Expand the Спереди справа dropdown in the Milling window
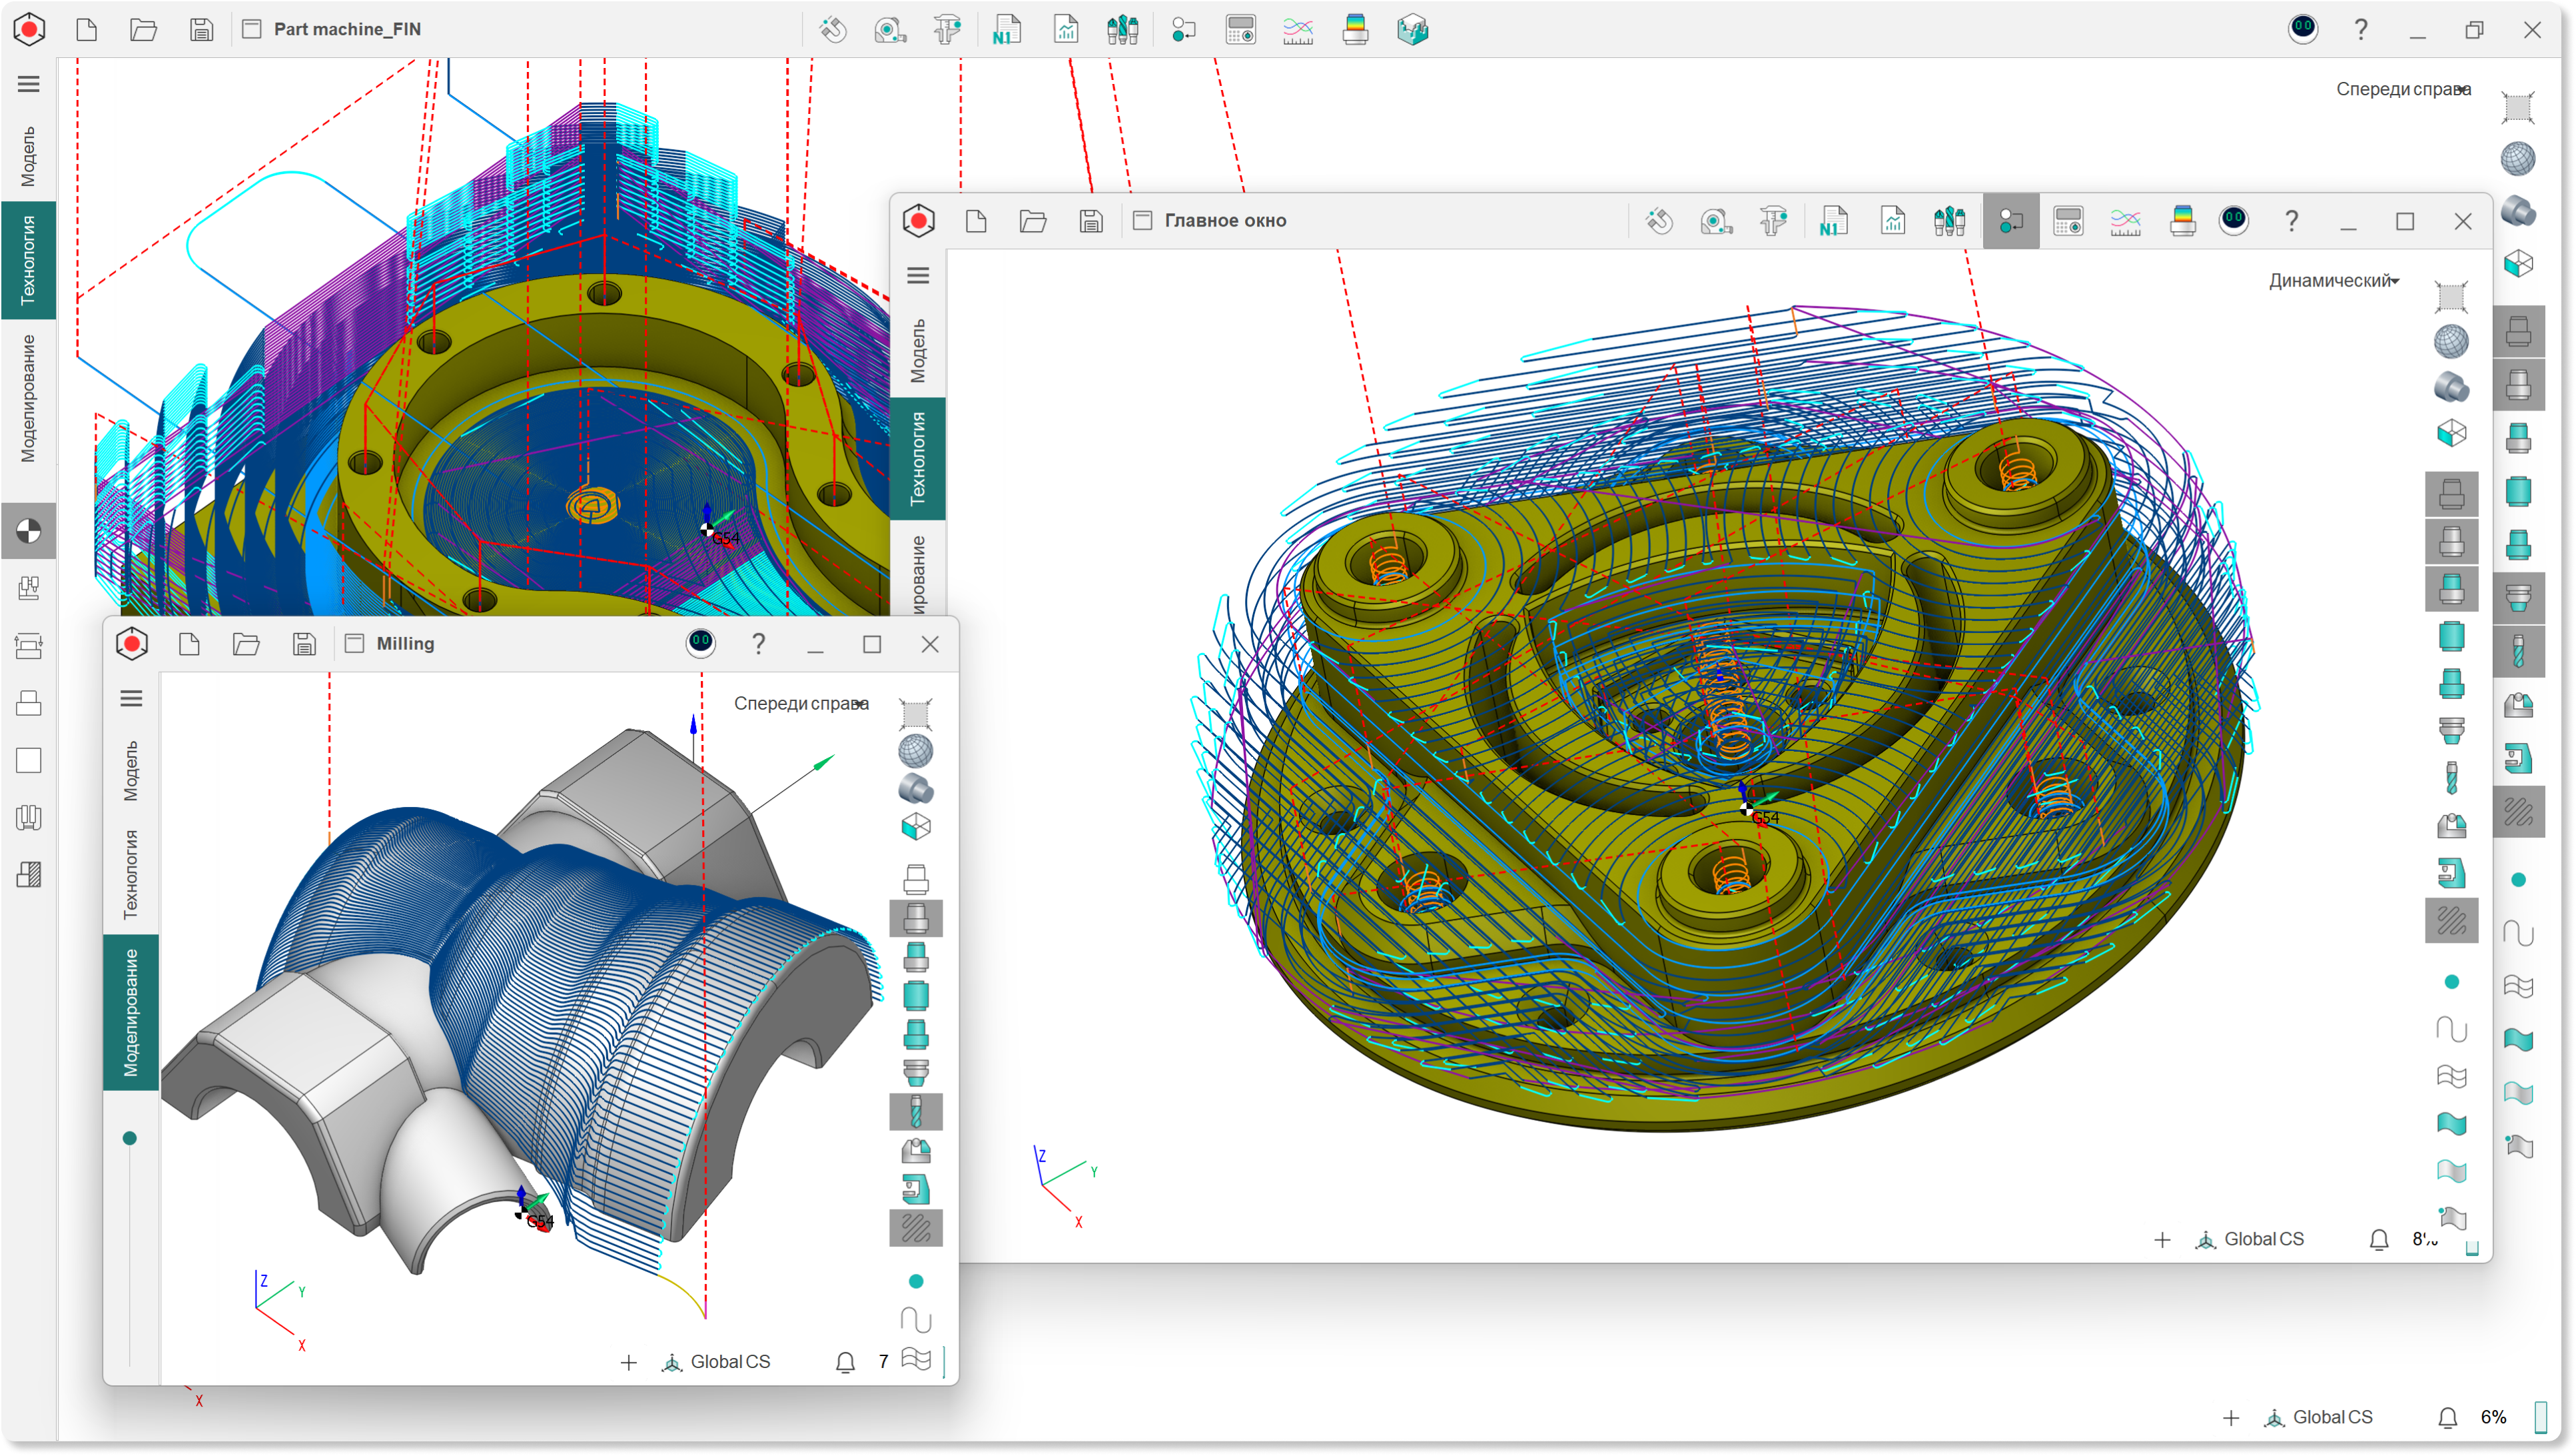 point(800,704)
